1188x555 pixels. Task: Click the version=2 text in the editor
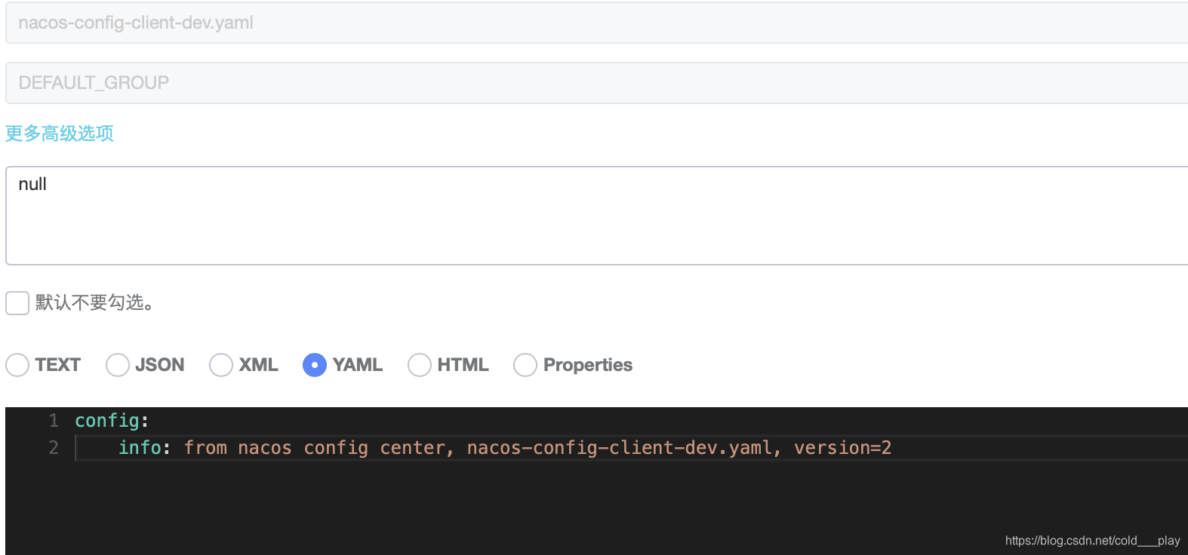(x=842, y=448)
